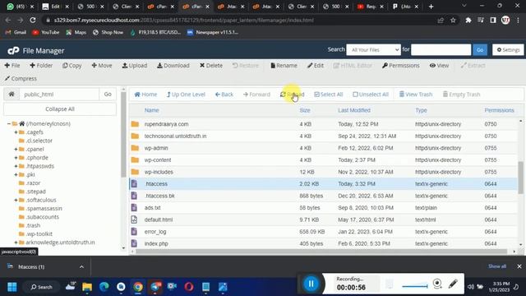Select the ads.txt file icon
Screen dimensions: 526x296
134,208
